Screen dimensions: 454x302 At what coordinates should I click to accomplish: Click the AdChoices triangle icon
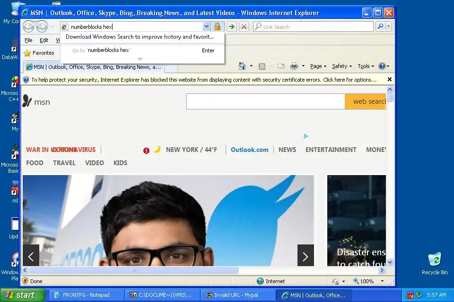click(x=306, y=136)
